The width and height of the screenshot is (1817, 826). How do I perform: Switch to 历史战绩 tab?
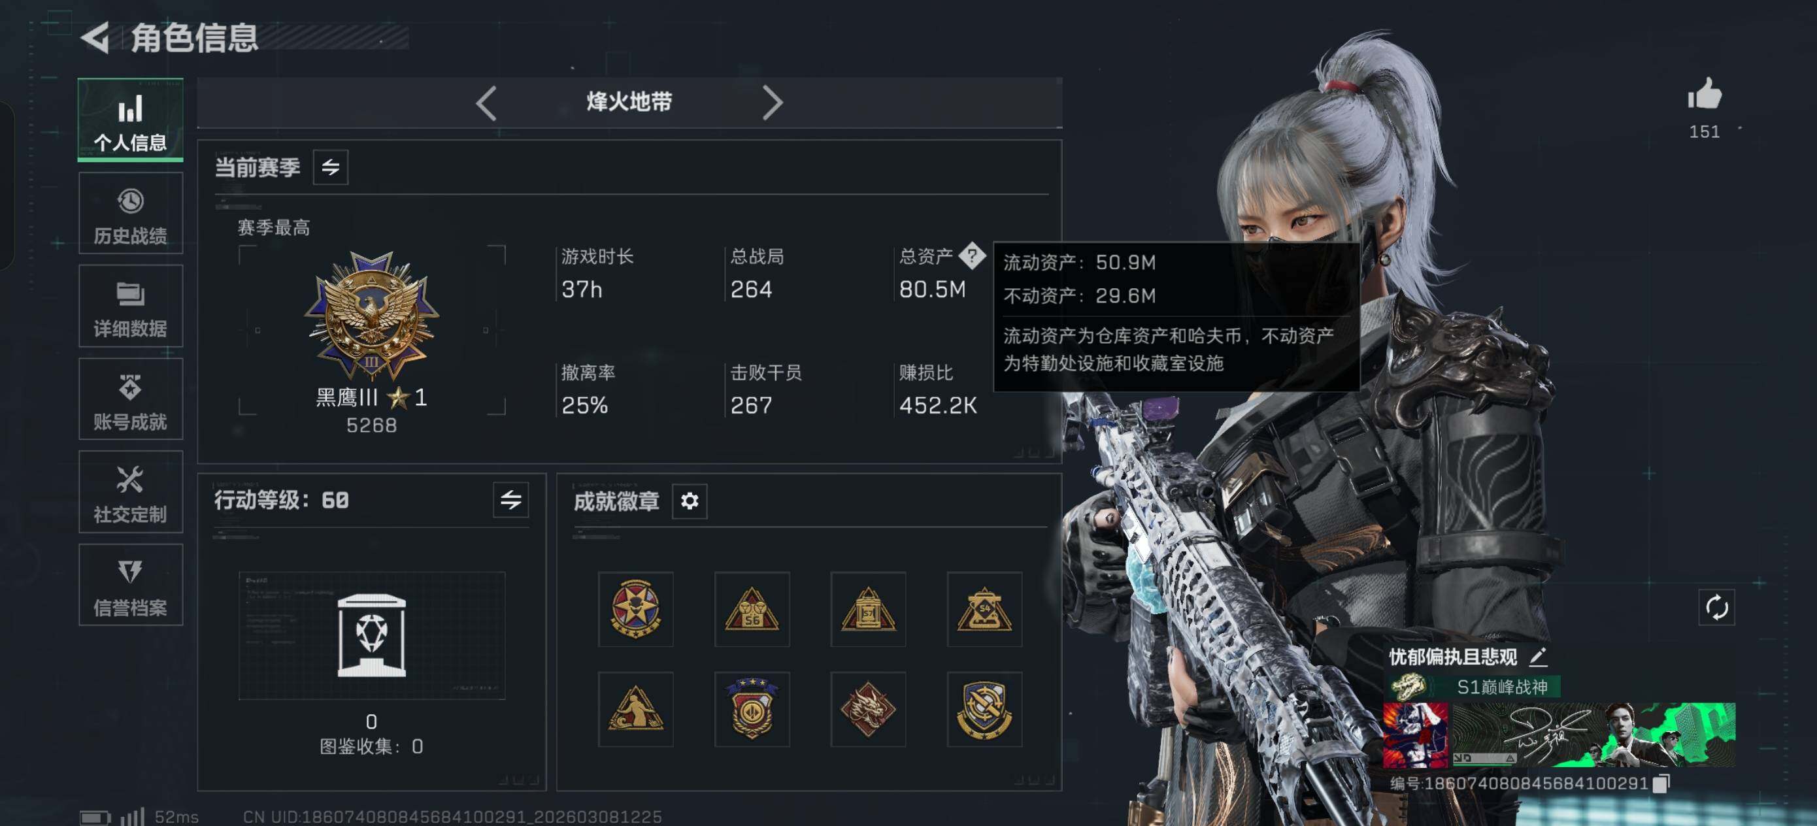131,214
